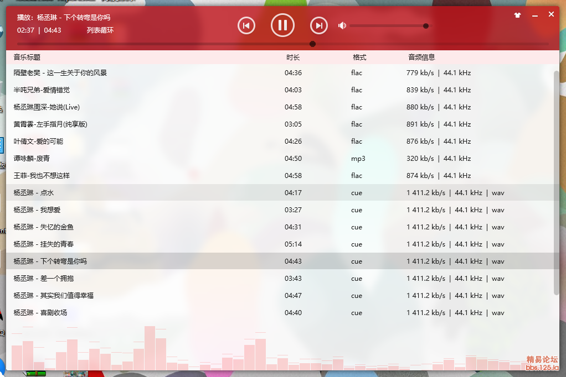Click the 891 kb/s audio info
This screenshot has height=377, width=566.
click(439, 124)
